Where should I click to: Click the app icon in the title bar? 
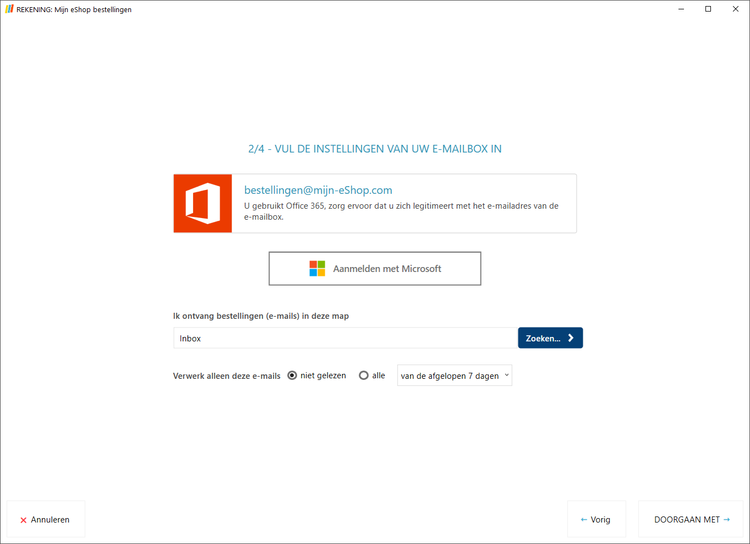tap(9, 9)
